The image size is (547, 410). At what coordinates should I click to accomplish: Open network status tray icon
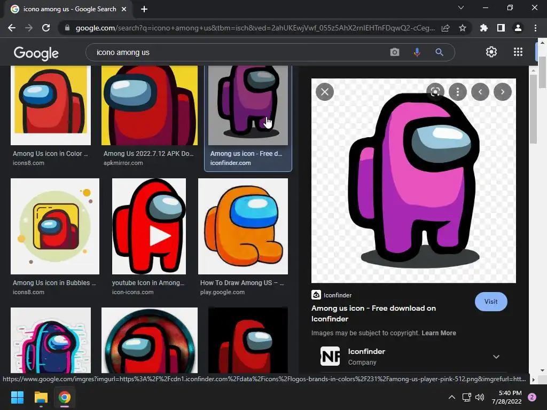point(466,397)
